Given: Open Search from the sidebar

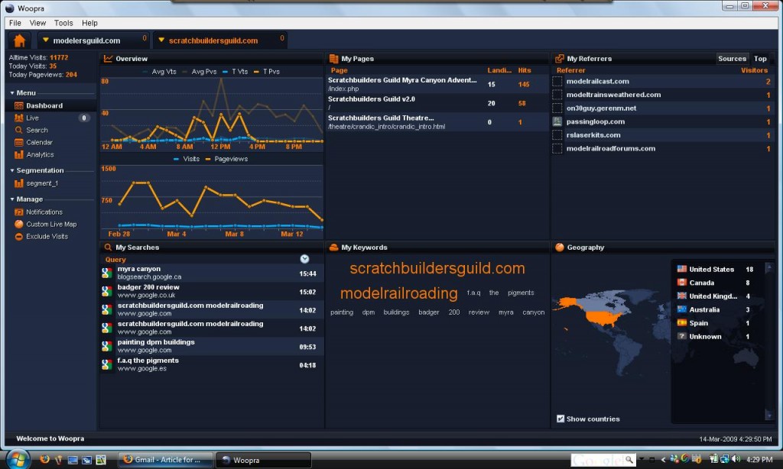Looking at the screenshot, I should tap(35, 130).
